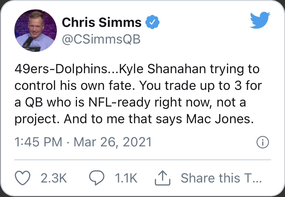Open the @CSimmsQB handle link
Viewport: 285px width, 197px height.
[x=101, y=40]
